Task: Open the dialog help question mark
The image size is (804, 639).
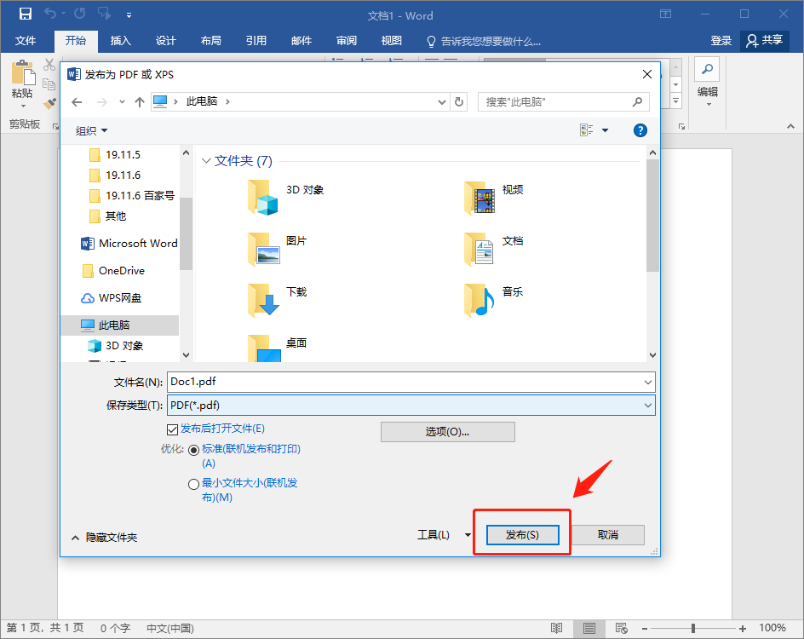Action: click(x=640, y=130)
